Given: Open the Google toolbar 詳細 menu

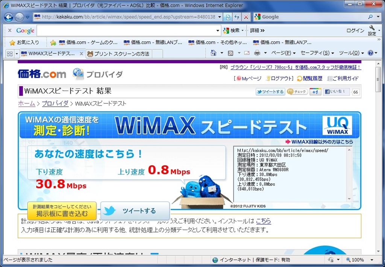Looking at the screenshot, I should pos(257,30).
